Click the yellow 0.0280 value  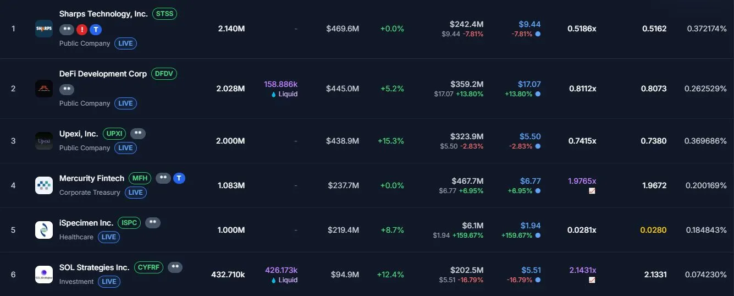tap(654, 230)
